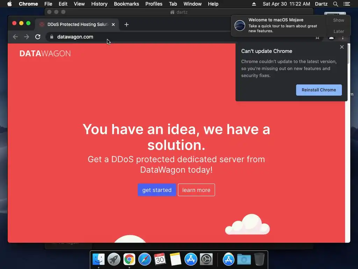Click the get started button
This screenshot has height=269, width=358.
157,190
